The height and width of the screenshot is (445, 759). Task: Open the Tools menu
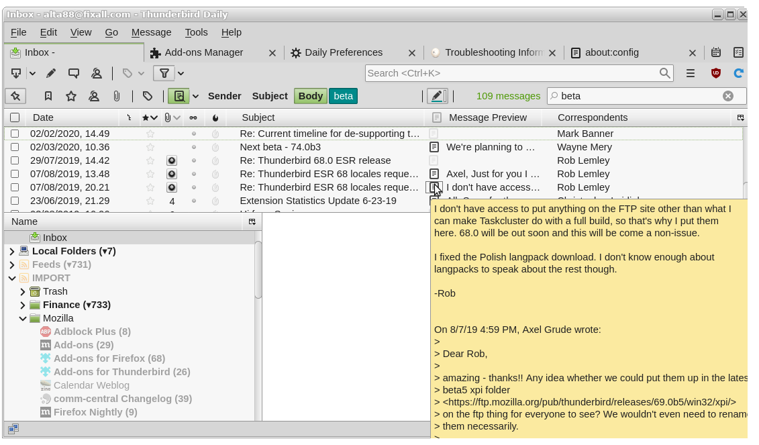(x=196, y=32)
